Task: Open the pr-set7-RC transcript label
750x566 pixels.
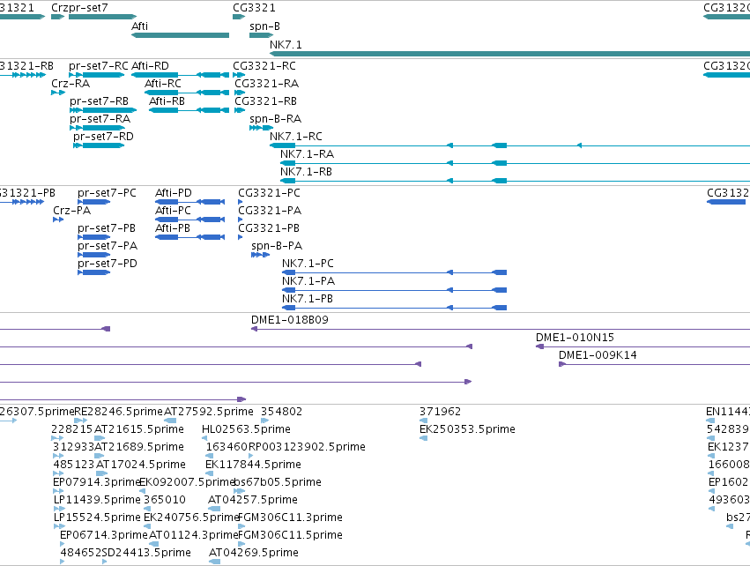Action: pyautogui.click(x=99, y=65)
